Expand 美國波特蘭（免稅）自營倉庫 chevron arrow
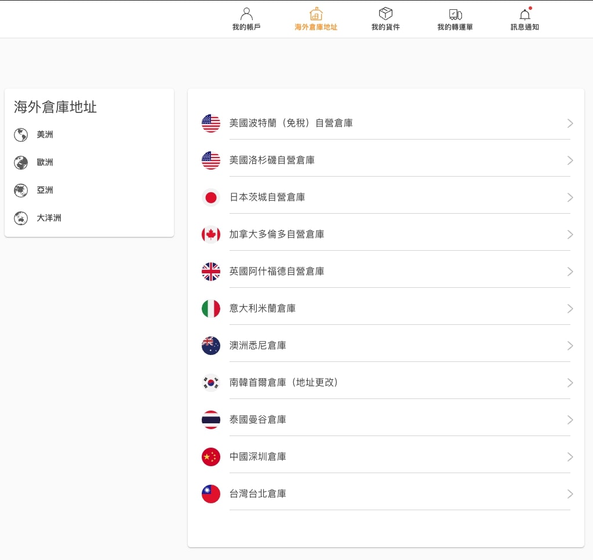The image size is (593, 560). coord(570,123)
